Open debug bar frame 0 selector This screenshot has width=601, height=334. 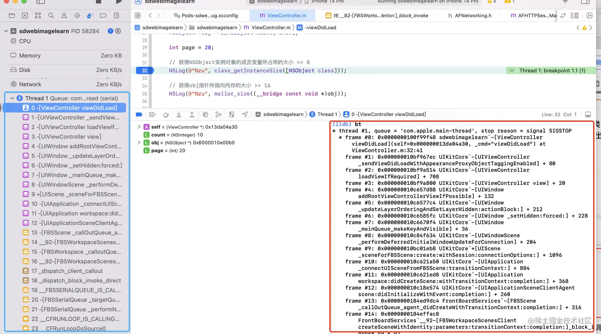[x=384, y=115]
